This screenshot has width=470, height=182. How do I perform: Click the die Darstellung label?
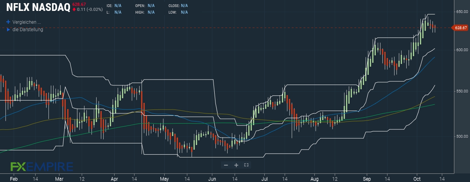pos(28,29)
